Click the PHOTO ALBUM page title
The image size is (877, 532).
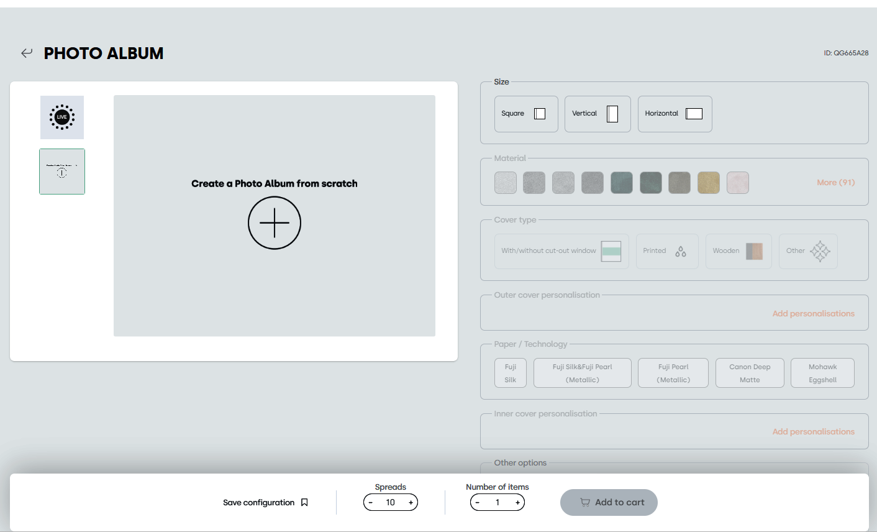click(104, 53)
